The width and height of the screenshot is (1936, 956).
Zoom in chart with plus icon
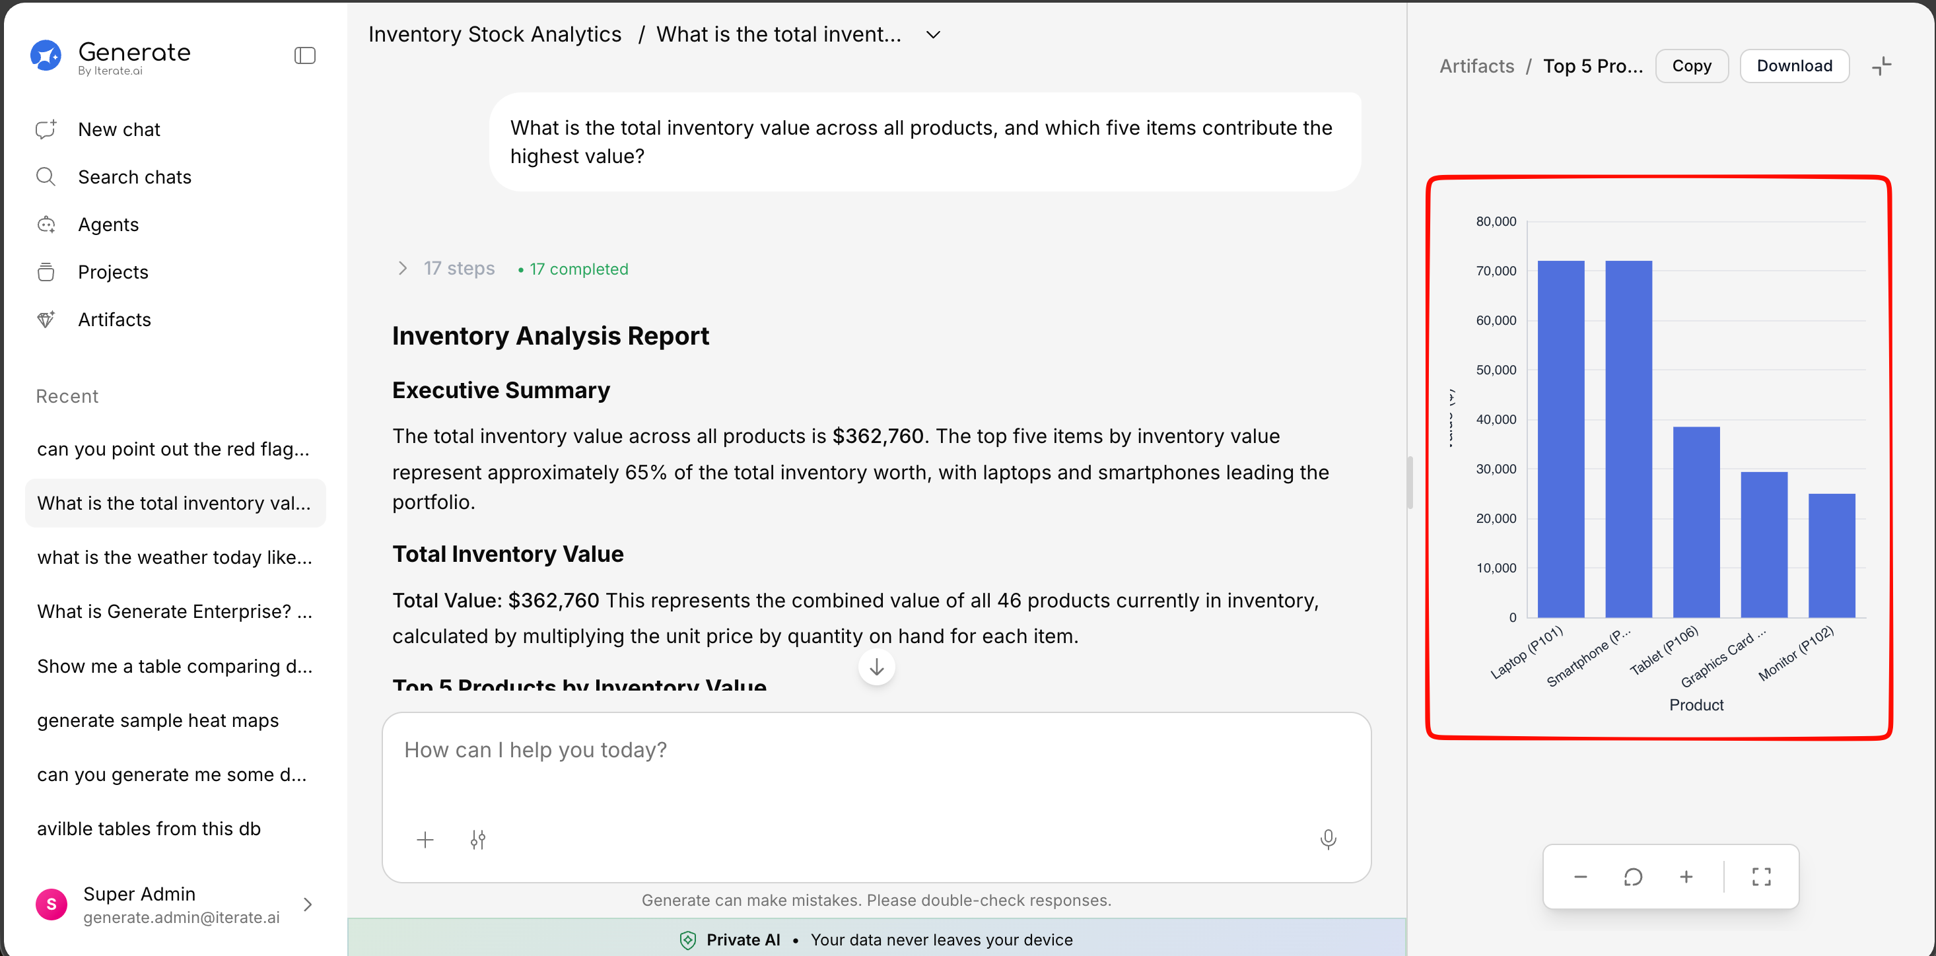tap(1686, 876)
